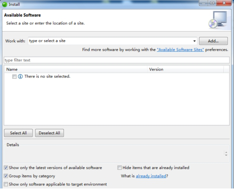
Task: Minimize the Install dialog window
Action: tap(203, 3)
